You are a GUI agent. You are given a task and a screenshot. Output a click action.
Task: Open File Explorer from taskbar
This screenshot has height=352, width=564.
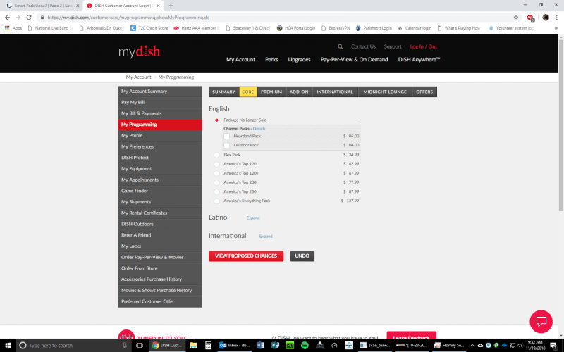(x=193, y=345)
